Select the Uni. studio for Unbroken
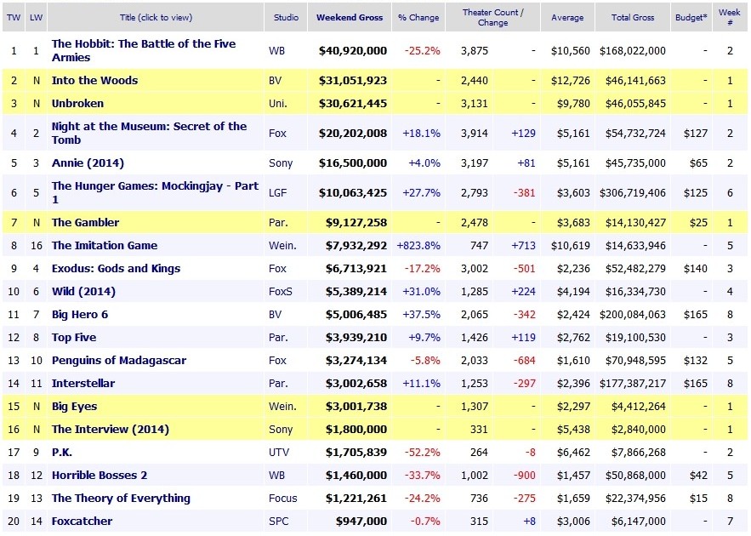The image size is (751, 536). coord(278,104)
